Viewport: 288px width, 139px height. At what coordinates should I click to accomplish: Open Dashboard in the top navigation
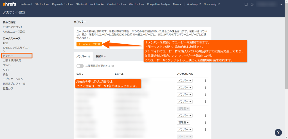pyautogui.click(x=26, y=4)
